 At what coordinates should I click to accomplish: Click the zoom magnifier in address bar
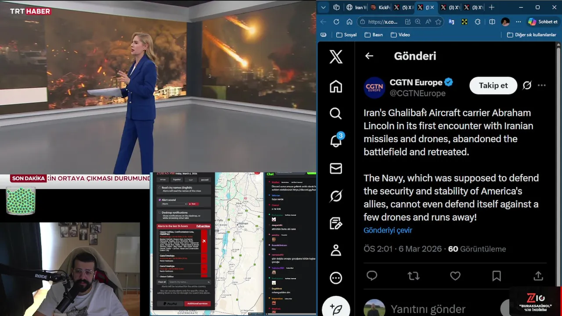click(x=418, y=22)
